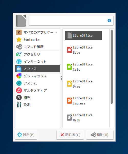Click the development tools icon

click(19, 98)
